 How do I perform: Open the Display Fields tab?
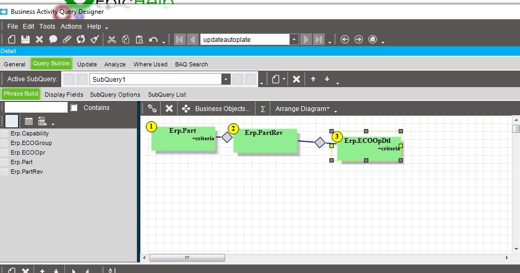[64, 95]
